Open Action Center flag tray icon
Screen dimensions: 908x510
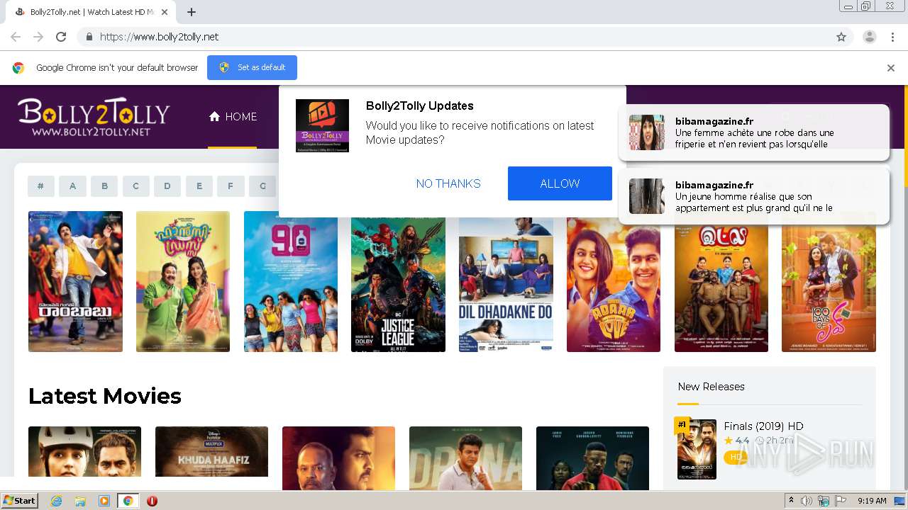click(x=840, y=501)
